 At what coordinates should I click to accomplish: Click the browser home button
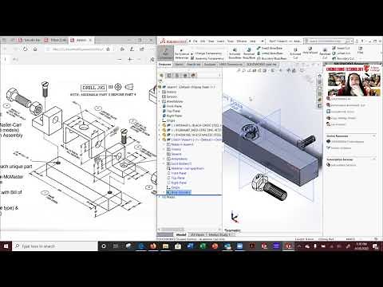[x=35, y=49]
